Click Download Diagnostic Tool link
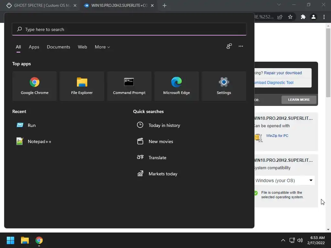 274,83
